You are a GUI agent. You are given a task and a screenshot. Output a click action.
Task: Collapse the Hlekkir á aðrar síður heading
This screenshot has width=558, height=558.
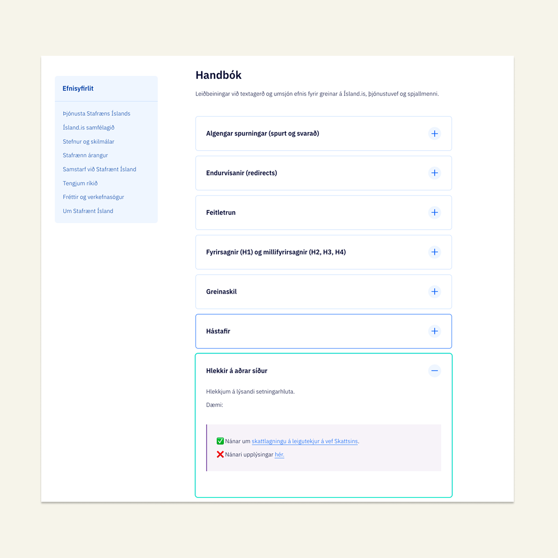[x=237, y=370]
